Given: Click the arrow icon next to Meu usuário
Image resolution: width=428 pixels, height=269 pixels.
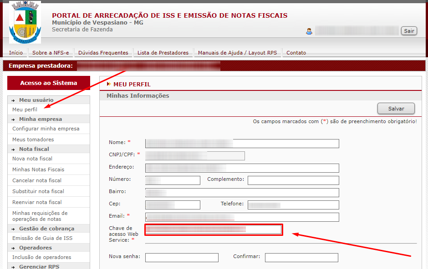Looking at the screenshot, I should pos(13,100).
